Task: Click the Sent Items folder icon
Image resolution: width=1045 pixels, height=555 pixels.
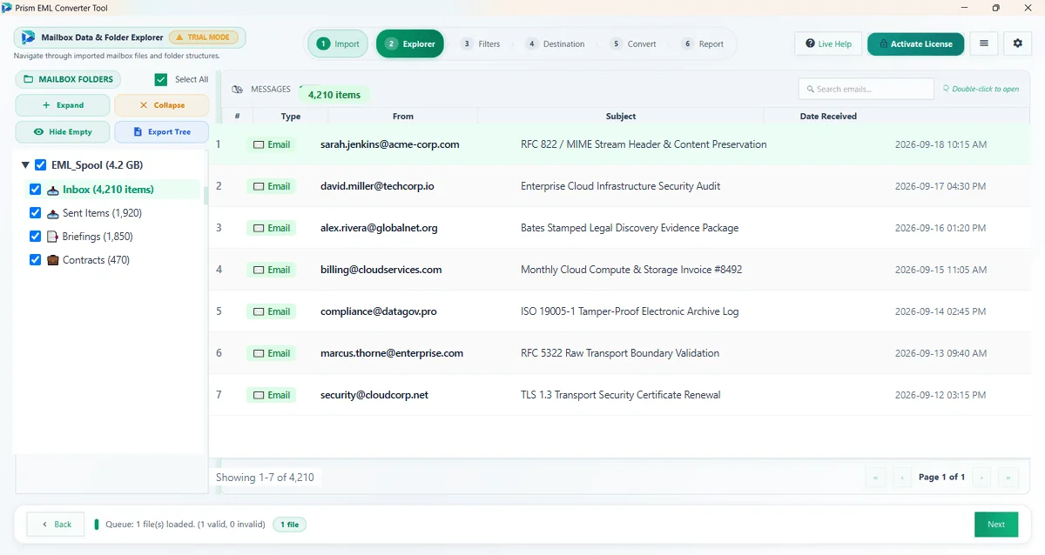Action: click(x=53, y=213)
